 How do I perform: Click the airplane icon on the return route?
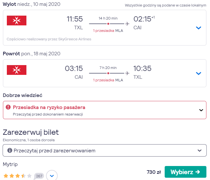click(127, 73)
